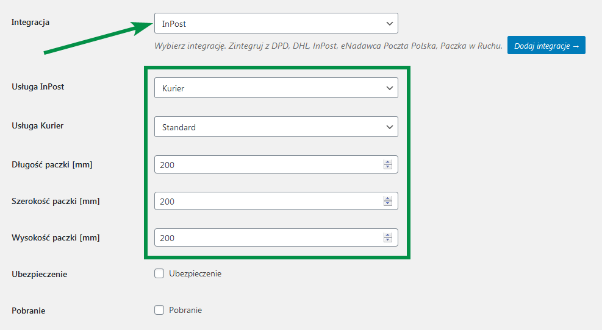The height and width of the screenshot is (330, 602).
Task: Click the Dodaj integracje button
Action: tap(546, 45)
